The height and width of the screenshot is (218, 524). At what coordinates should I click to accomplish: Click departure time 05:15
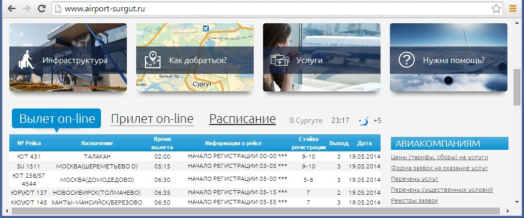tap(162, 166)
